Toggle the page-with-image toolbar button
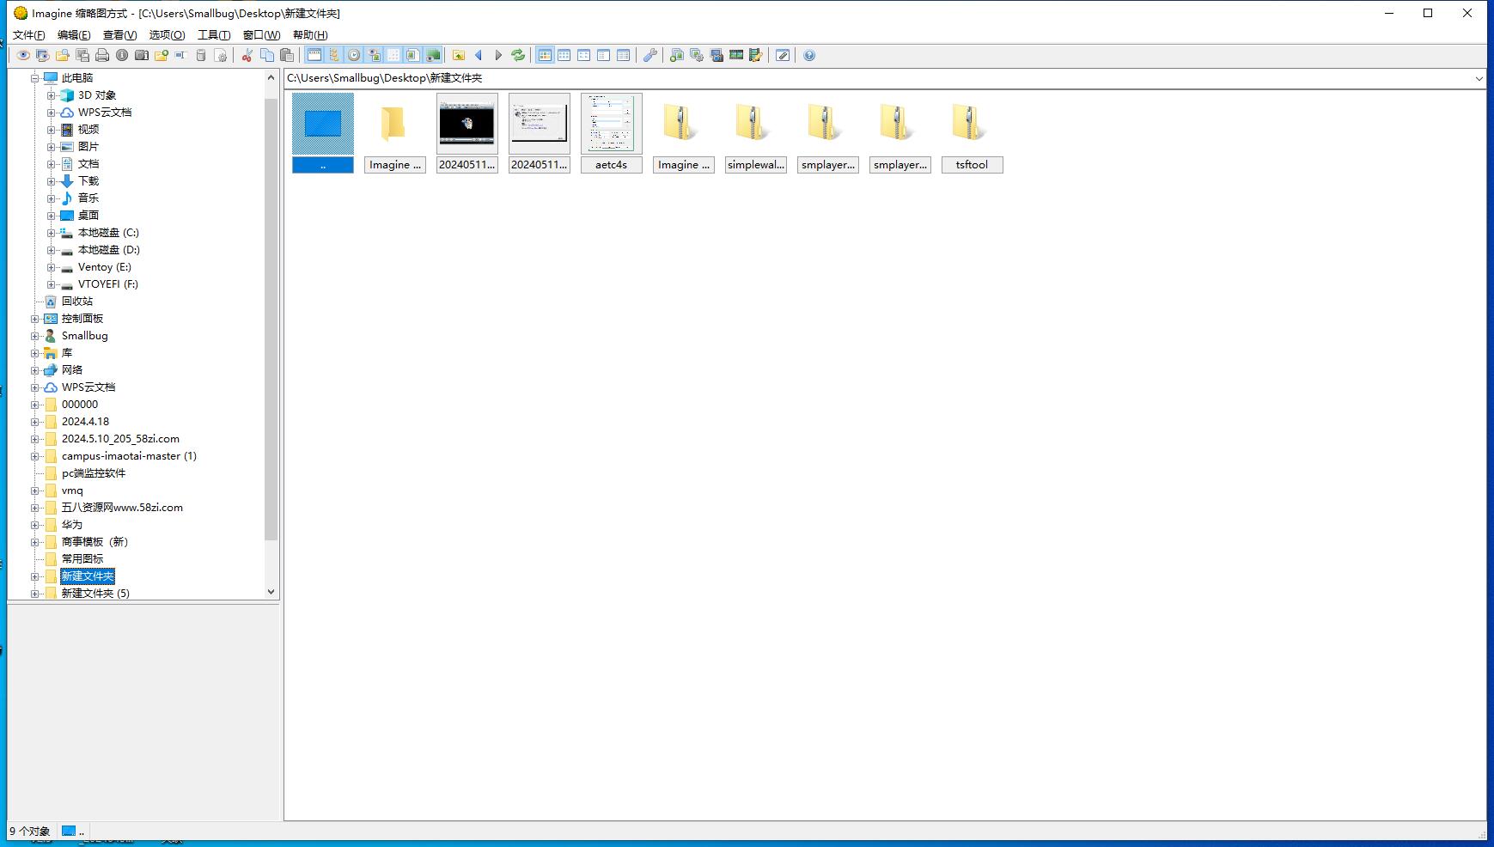Image resolution: width=1494 pixels, height=847 pixels. click(413, 55)
